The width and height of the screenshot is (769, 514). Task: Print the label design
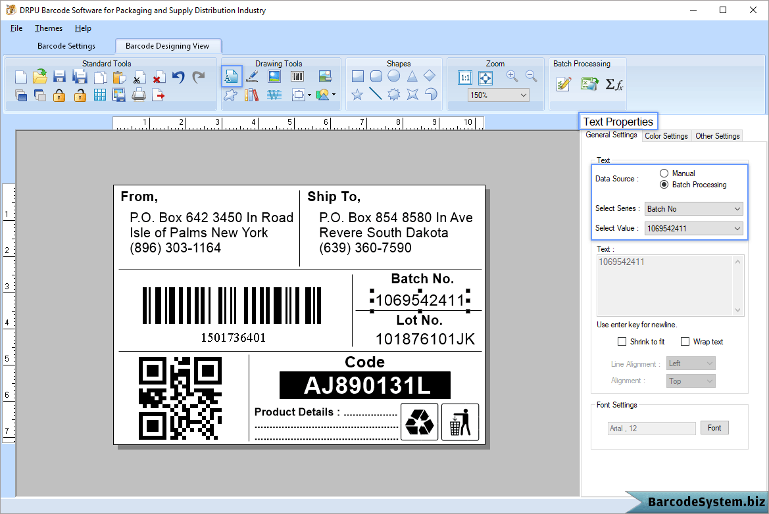click(x=139, y=95)
